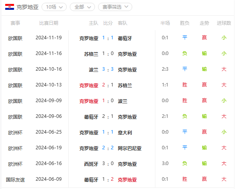
Task: Open the 10场 match count dropdown
Action: coord(54,7)
